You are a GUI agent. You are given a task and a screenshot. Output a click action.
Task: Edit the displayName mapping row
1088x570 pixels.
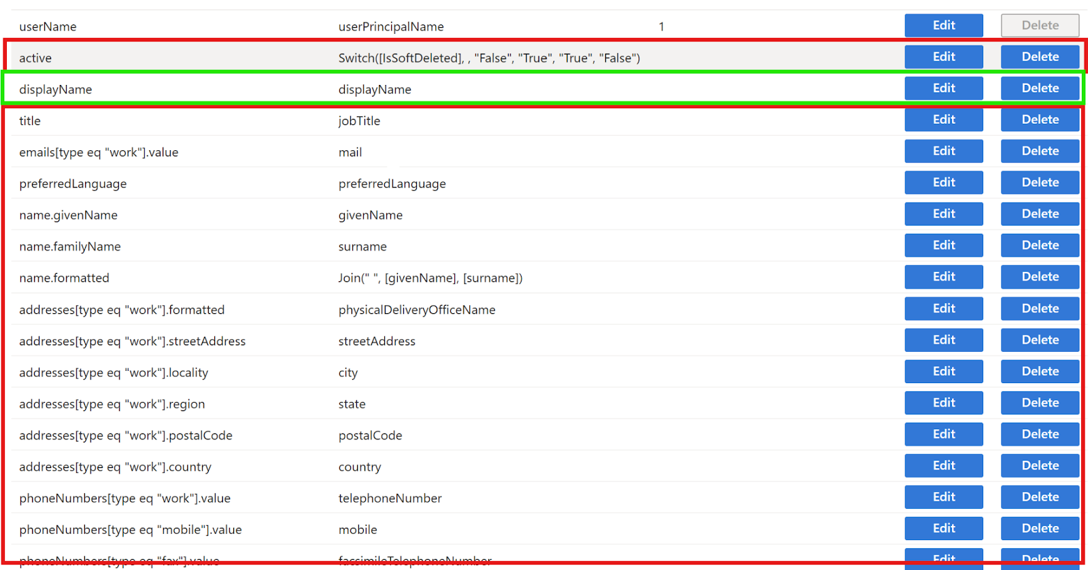tap(944, 88)
